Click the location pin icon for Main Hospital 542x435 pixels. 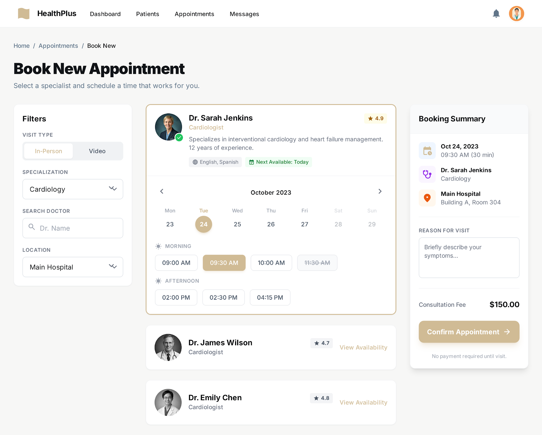(427, 198)
